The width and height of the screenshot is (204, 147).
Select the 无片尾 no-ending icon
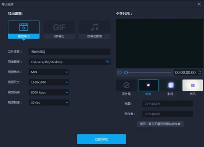(126, 85)
